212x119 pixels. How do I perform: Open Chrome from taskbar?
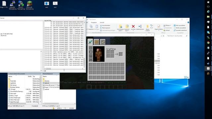click(x=208, y=43)
